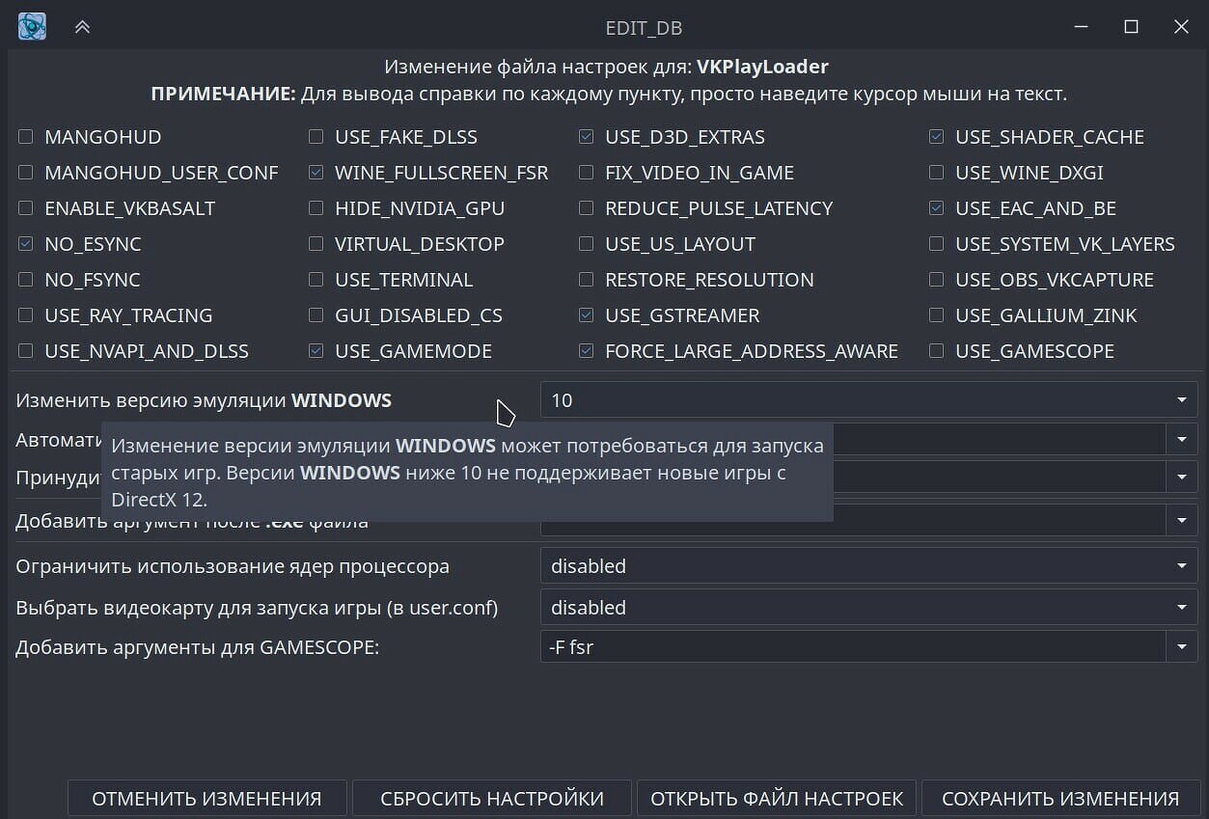This screenshot has width=1209, height=819.
Task: Check GUI_DISABLED_CS option
Action: [x=316, y=315]
